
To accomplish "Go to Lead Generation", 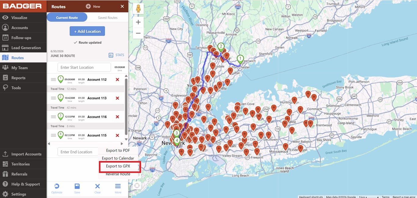I will (23, 48).
